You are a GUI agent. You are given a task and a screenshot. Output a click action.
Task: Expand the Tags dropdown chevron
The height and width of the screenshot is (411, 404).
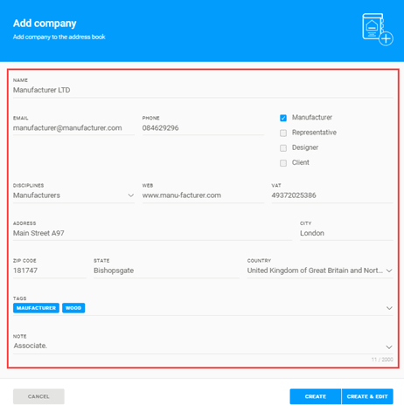pos(389,308)
